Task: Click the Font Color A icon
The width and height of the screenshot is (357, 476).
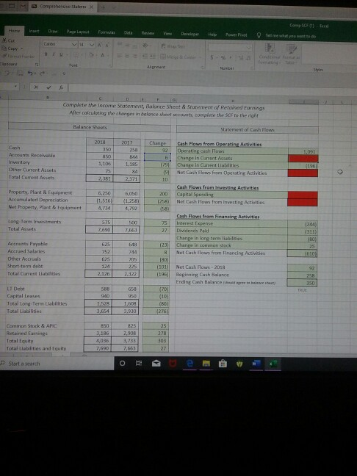Action: tap(103, 56)
